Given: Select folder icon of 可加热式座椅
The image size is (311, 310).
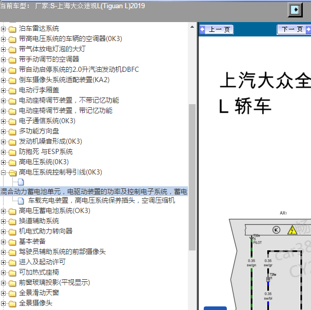Looking at the screenshot, I should coord(12,273).
